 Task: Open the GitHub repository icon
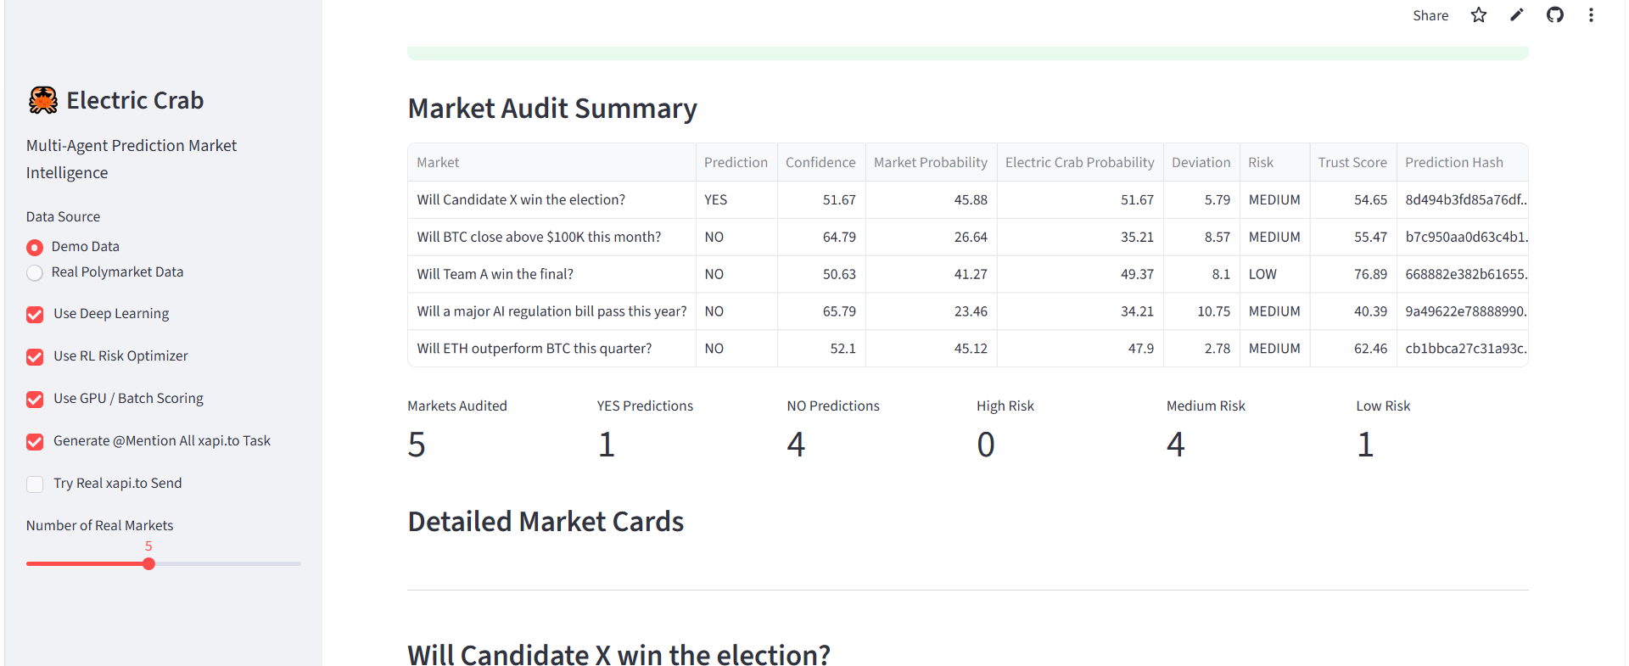[x=1554, y=15]
